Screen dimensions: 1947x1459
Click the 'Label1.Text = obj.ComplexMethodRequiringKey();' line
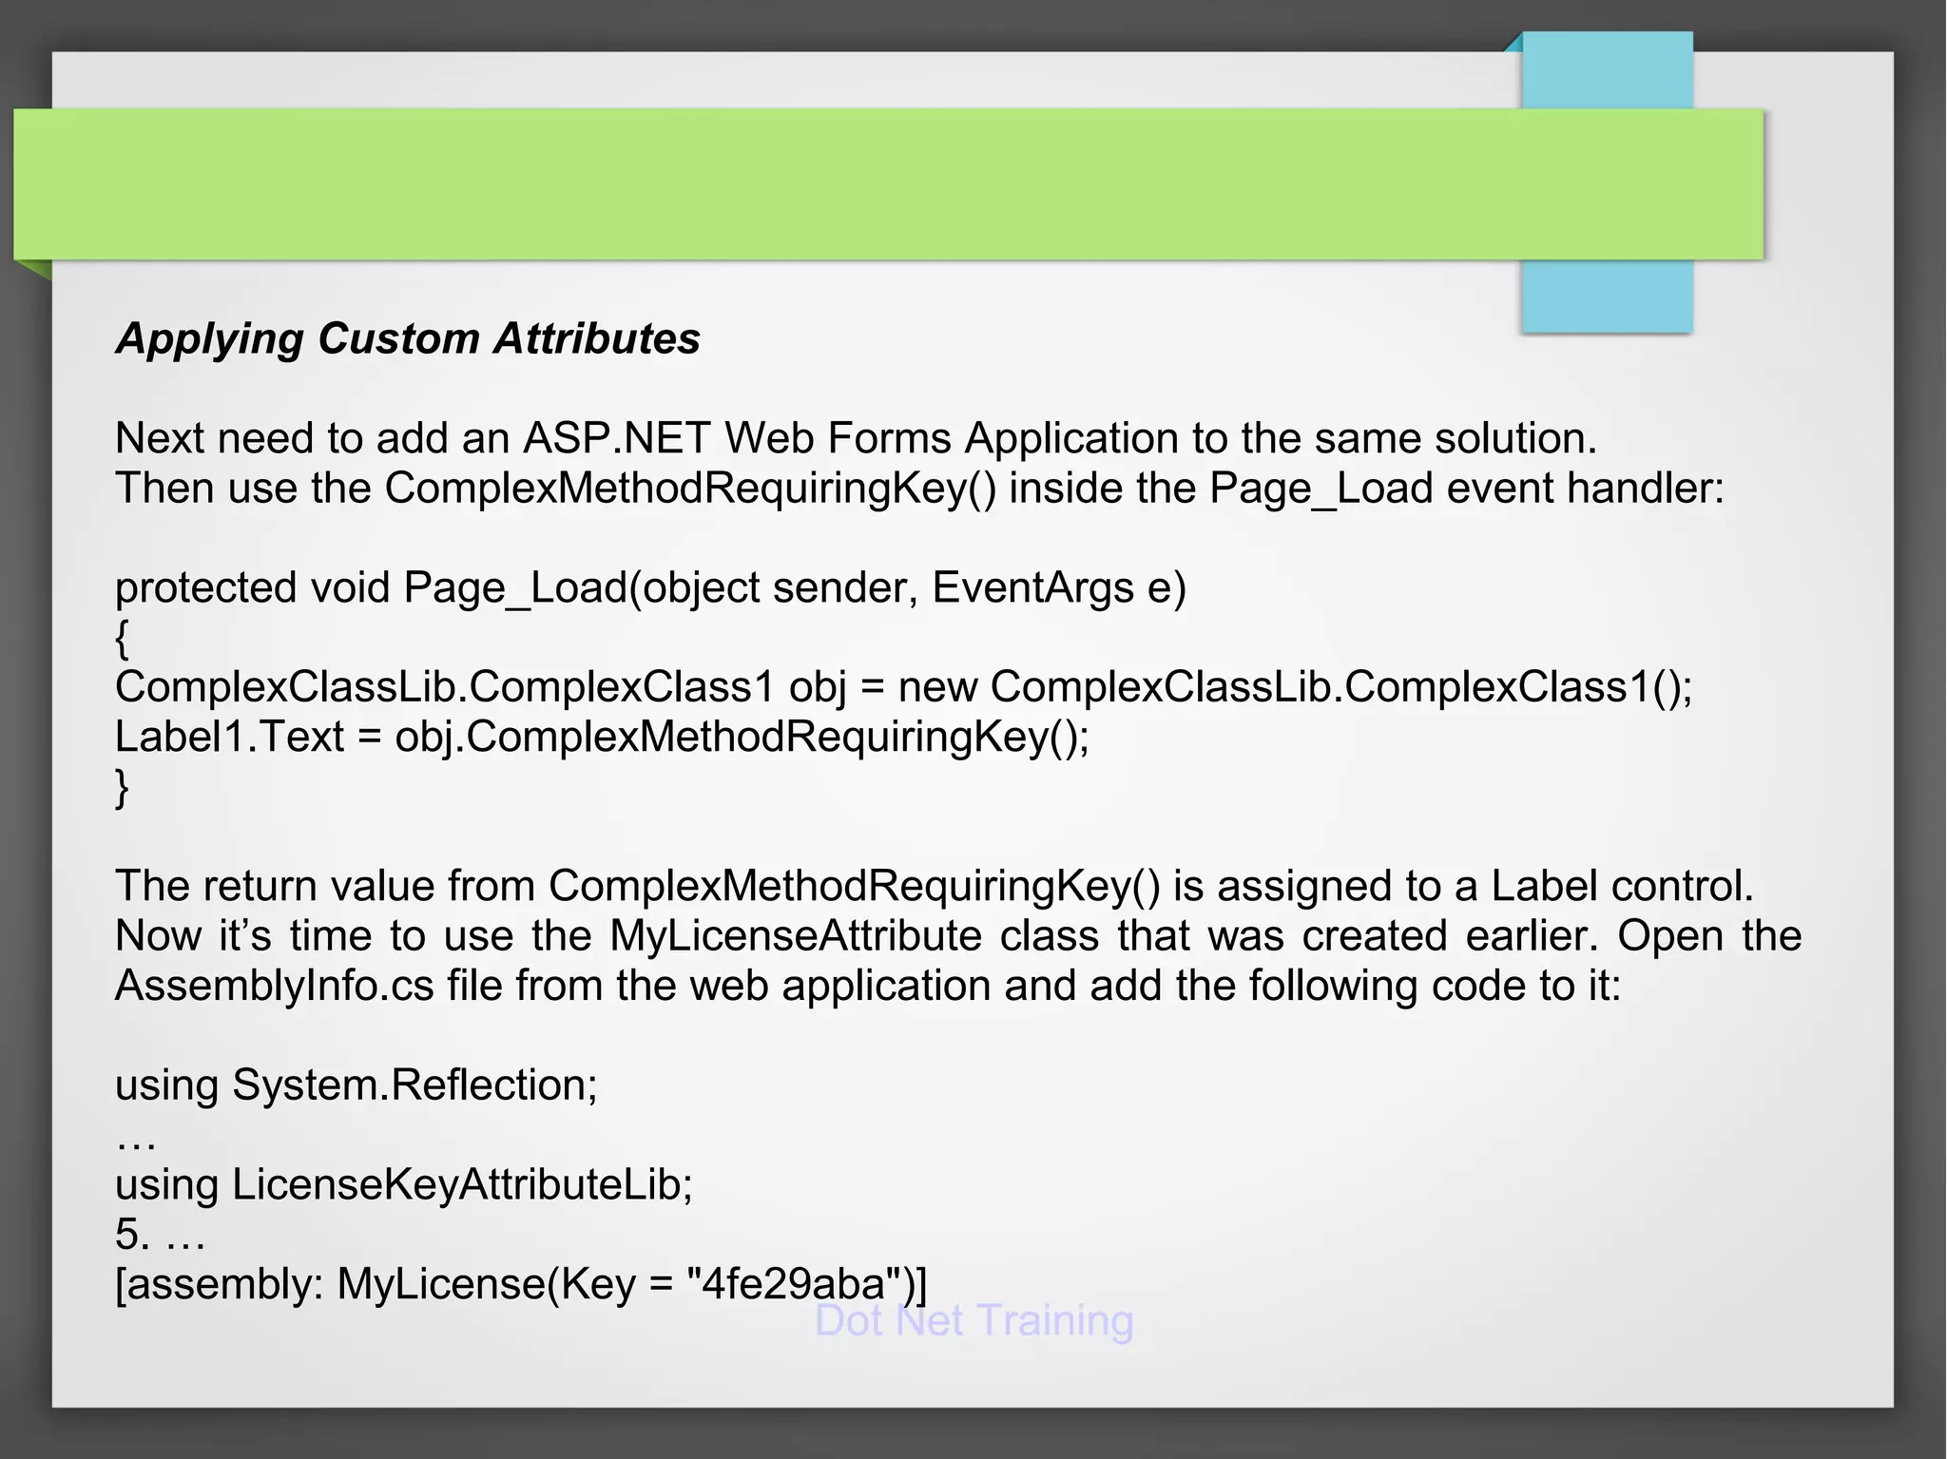603,738
